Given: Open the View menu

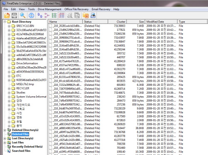Looking at the screenshot, I should (22, 9).
